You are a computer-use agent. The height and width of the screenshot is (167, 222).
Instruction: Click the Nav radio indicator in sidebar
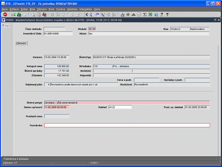(x=3, y=26)
